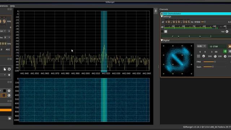Click the knob labeled 200
The height and width of the screenshot is (130, 231).
click(x=225, y=56)
